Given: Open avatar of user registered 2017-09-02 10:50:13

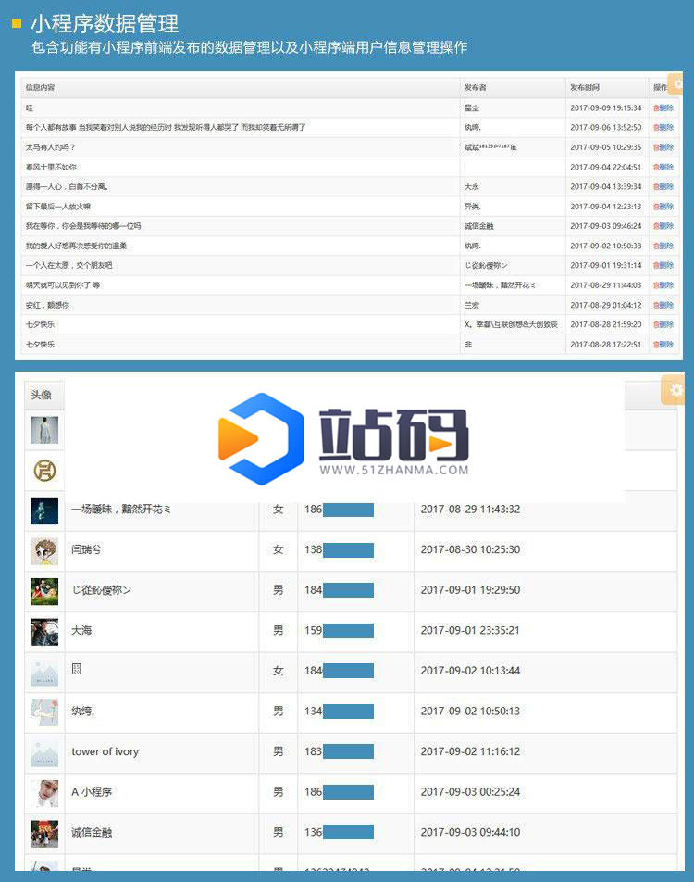Looking at the screenshot, I should [x=44, y=712].
